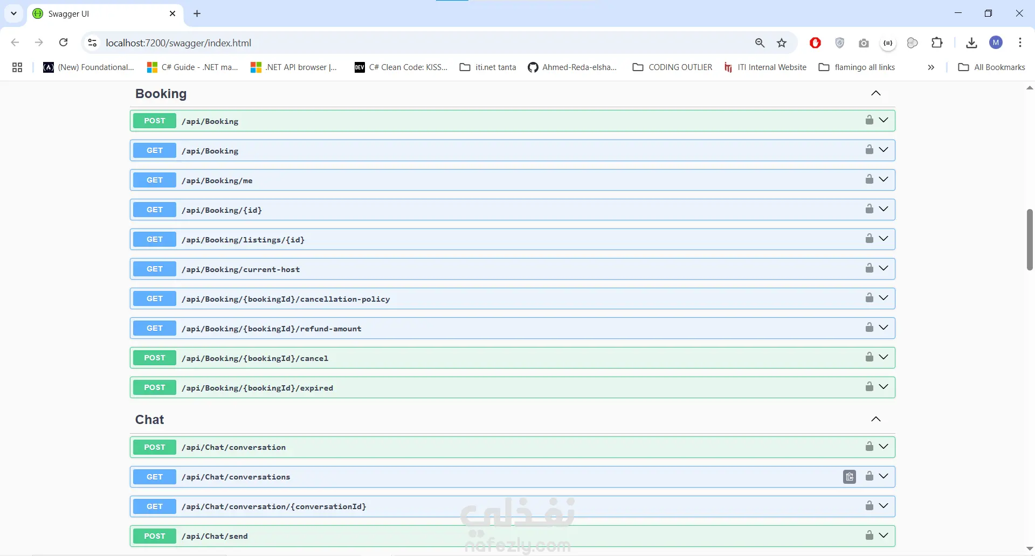Screen dimensions: 1035x556
Task: Open the C# Guide - .NET bookmark
Action: (192, 67)
